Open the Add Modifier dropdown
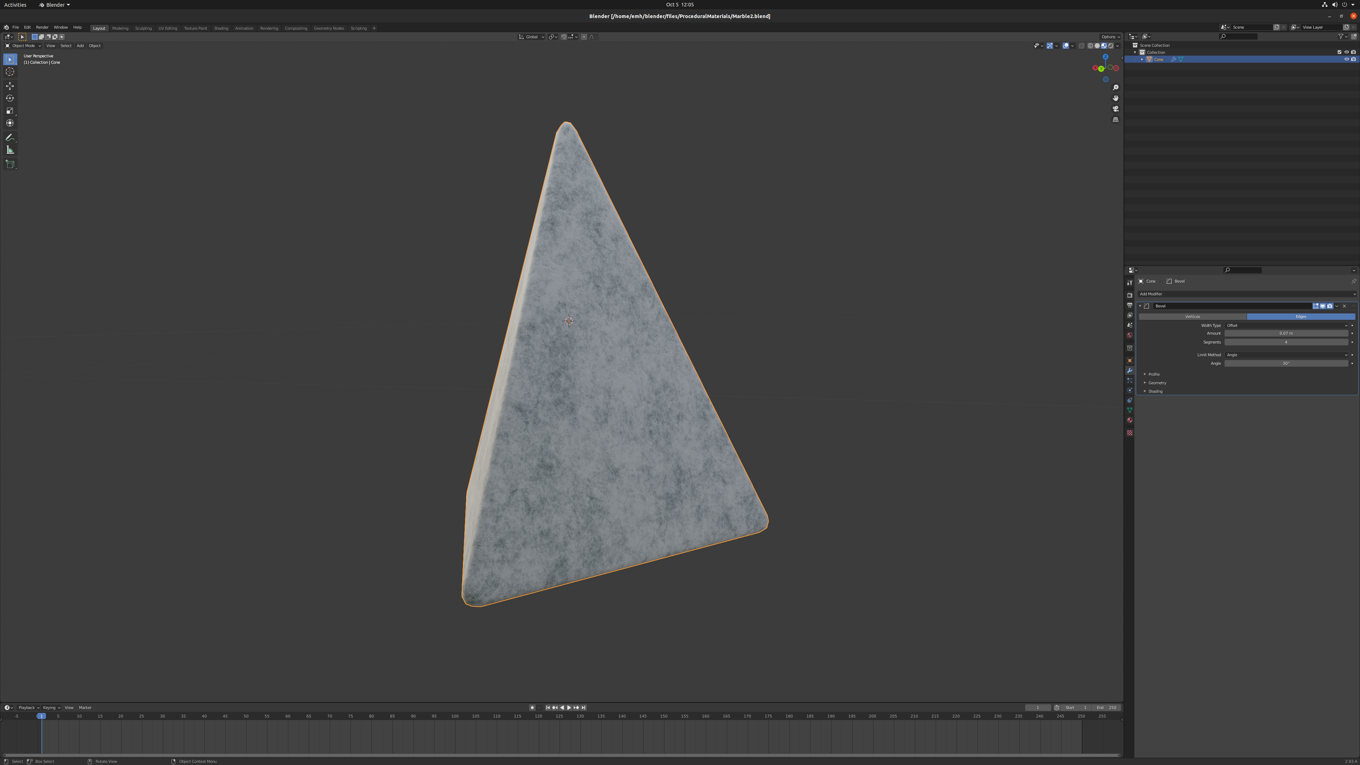Screen dimensions: 1360x765 point(1247,294)
